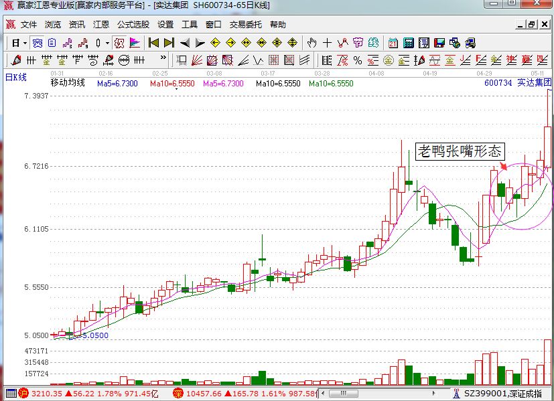Select the crosshair cursor tool
The image size is (554, 401).
click(x=327, y=43)
